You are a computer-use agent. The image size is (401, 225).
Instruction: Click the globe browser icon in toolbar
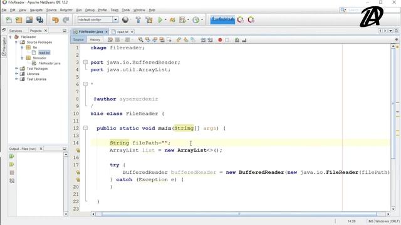click(x=125, y=19)
